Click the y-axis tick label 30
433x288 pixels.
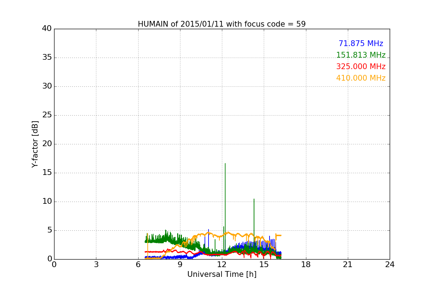pos(47,86)
